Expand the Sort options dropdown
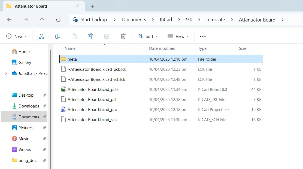Image resolution: width=303 pixels, height=169 pixels. [148, 36]
